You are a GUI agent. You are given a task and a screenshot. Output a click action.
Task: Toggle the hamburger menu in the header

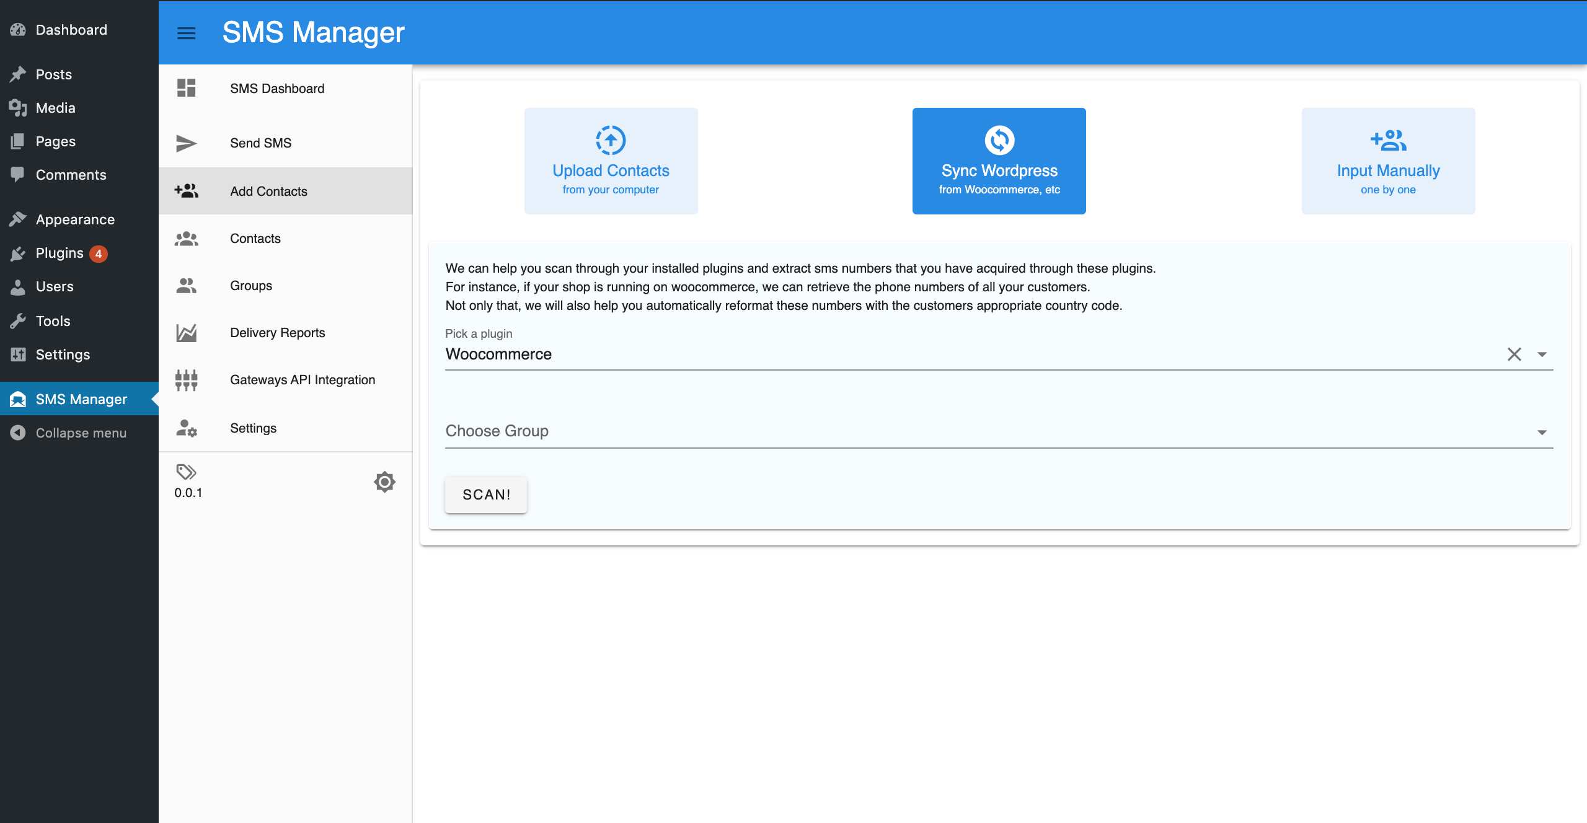point(186,33)
